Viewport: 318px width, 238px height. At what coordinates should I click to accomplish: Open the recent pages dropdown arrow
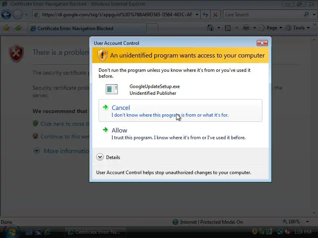(x=26, y=15)
